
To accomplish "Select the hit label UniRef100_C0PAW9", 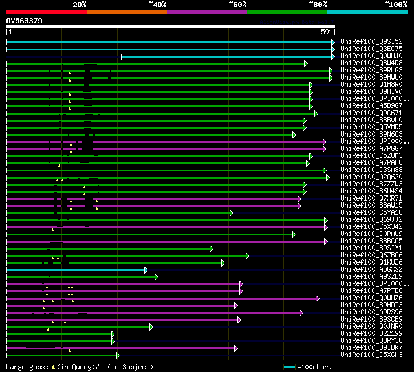I will coord(371,234).
